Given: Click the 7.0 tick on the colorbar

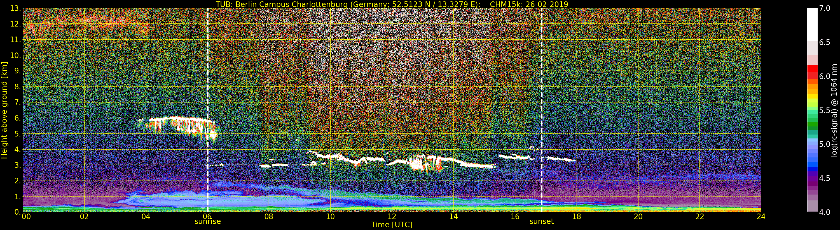Looking at the screenshot, I should click(x=825, y=8).
